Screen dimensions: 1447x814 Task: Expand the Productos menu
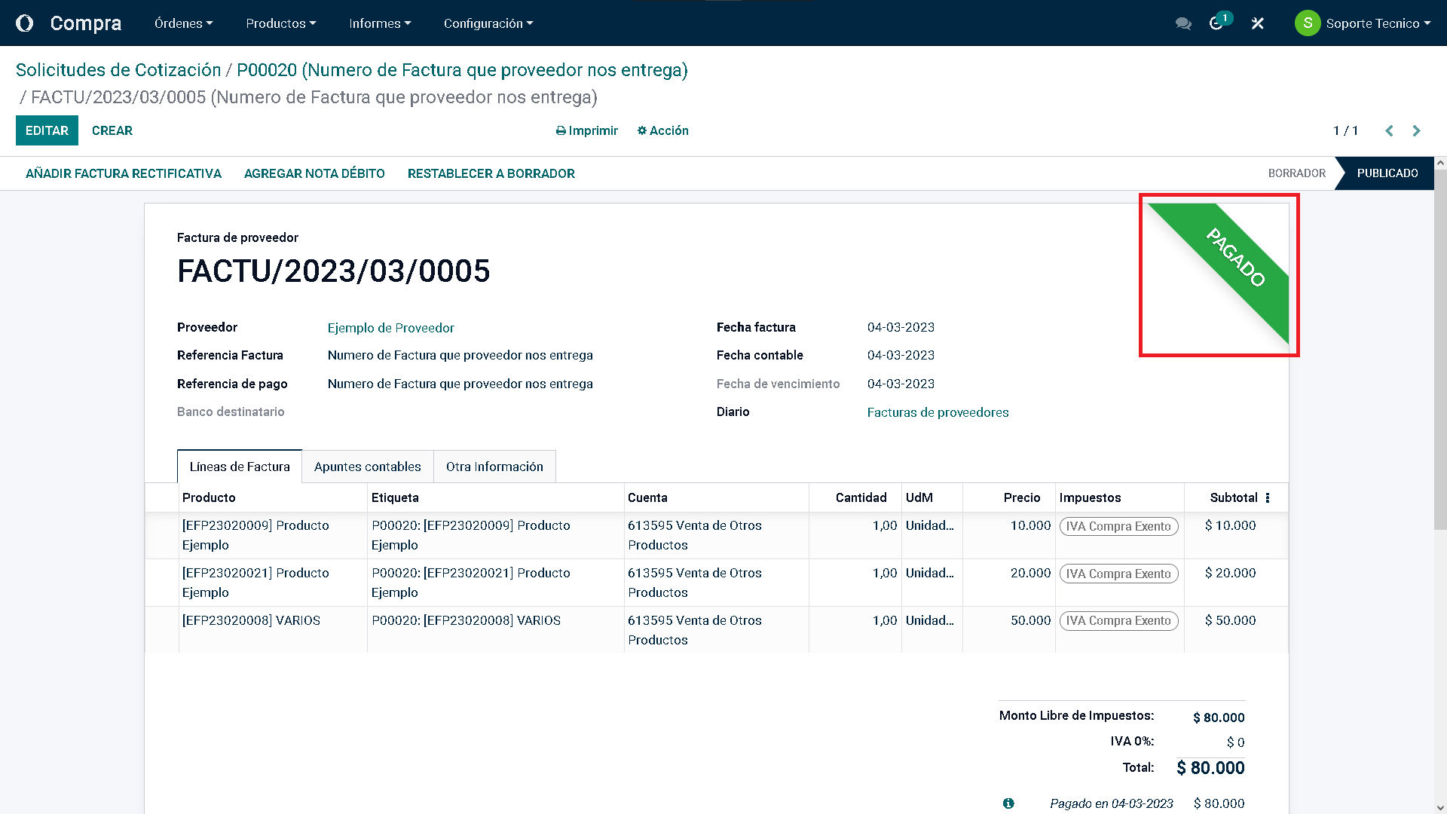pos(280,23)
